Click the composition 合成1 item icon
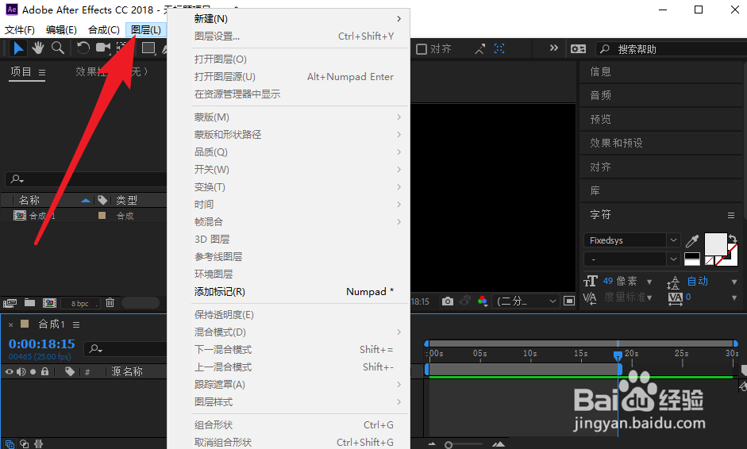 pos(20,216)
